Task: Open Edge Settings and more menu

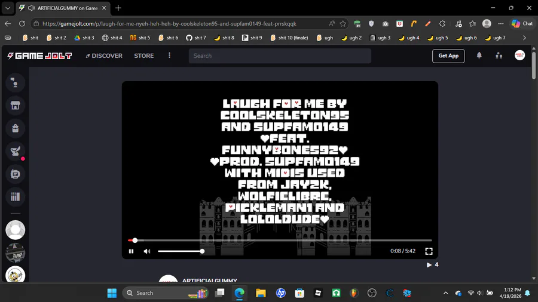Action: (501, 24)
